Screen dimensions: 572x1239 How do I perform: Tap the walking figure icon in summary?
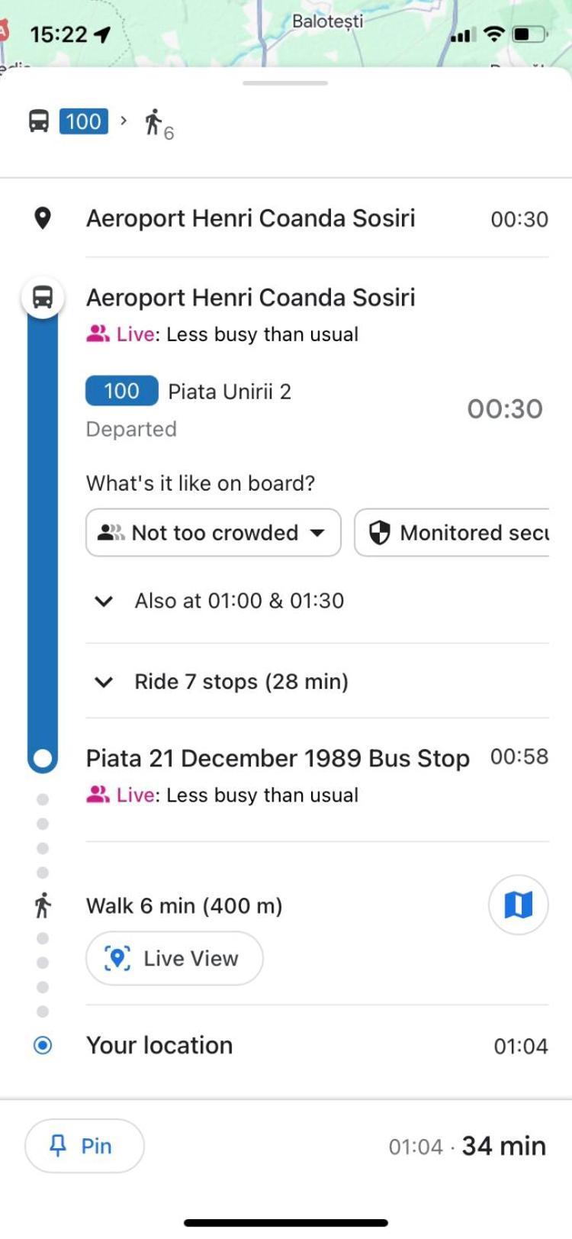coord(153,121)
